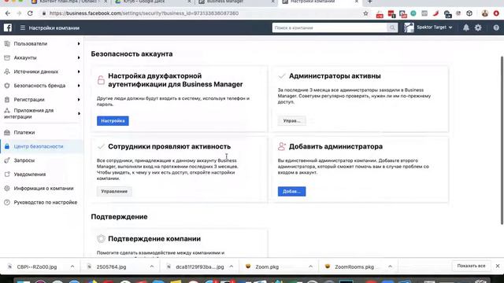This screenshot has height=283, width=504.
Task: Open options chevron for Zoom.pkg download
Action: 310,266
